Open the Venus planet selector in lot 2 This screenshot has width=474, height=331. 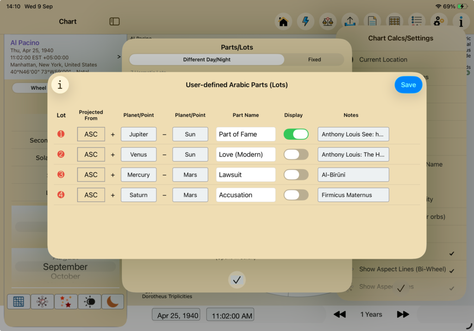(x=138, y=155)
